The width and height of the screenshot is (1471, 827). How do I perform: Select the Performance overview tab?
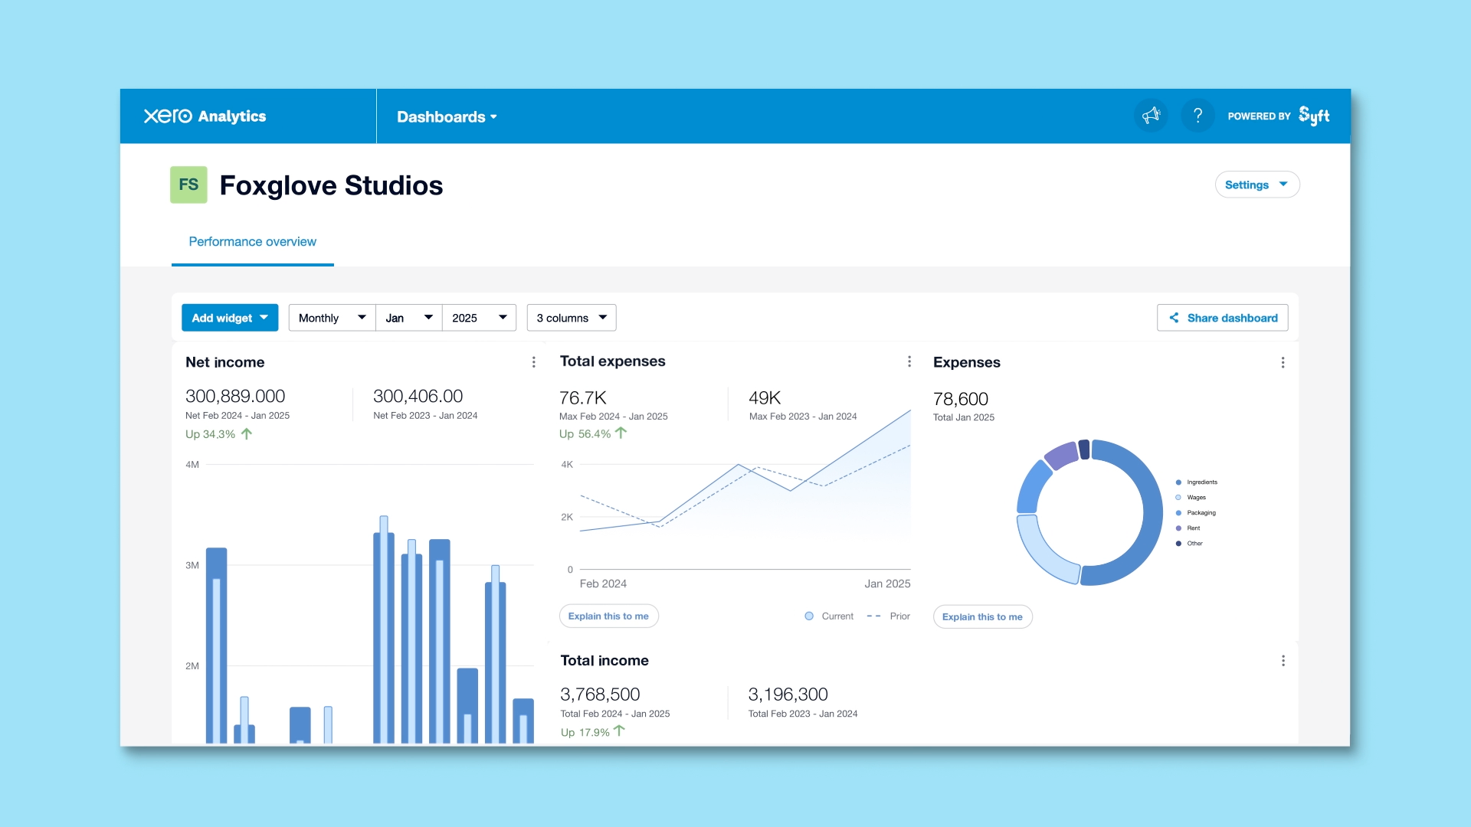(252, 242)
